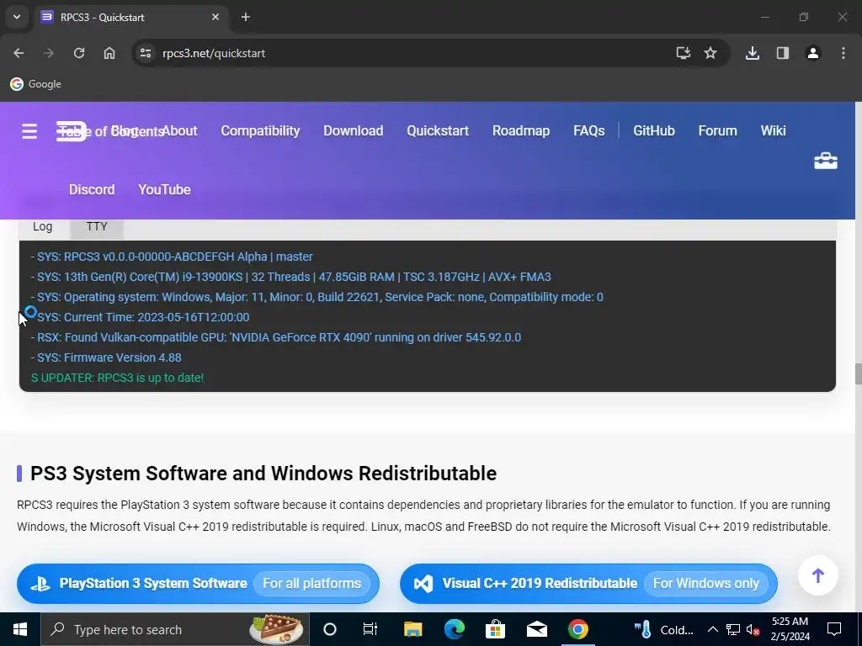Open the Chrome profile icon
This screenshot has width=862, height=646.
coord(813,53)
